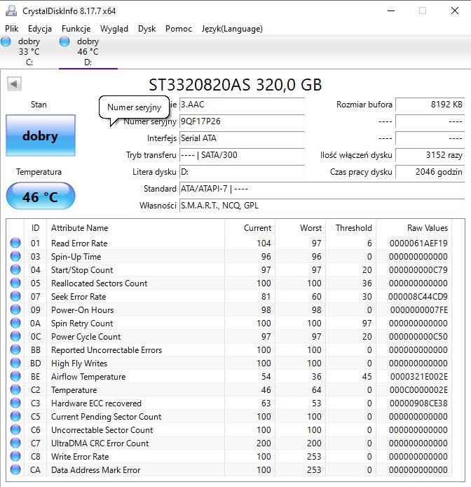Click status orb for Write Error Rate
Viewport: 471px width, 487px height.
click(x=15, y=457)
